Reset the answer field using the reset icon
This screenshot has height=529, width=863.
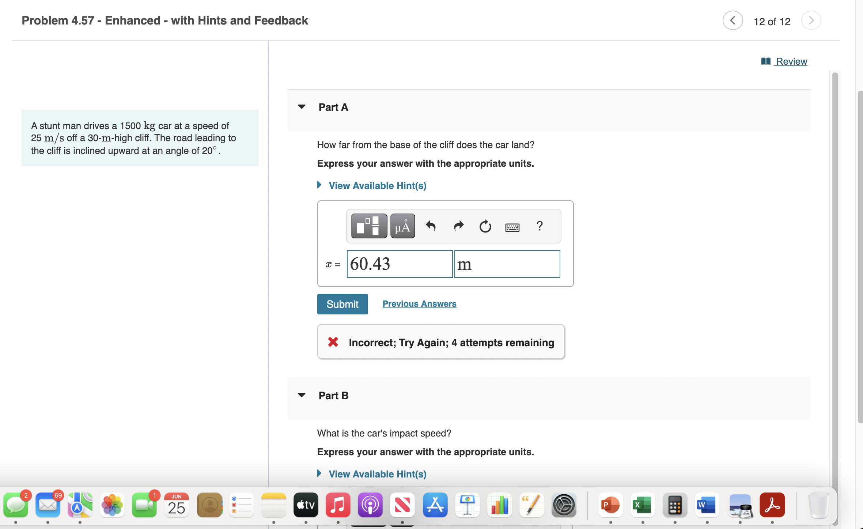coord(485,227)
